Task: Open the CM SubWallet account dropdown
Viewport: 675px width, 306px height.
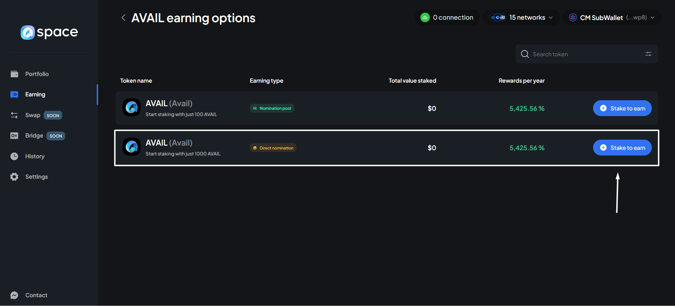Action: [612, 18]
